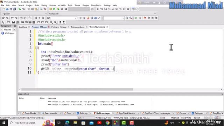This screenshot has width=224, height=126.
Task: Select the Projects tab in Management
Action: pos(7,29)
